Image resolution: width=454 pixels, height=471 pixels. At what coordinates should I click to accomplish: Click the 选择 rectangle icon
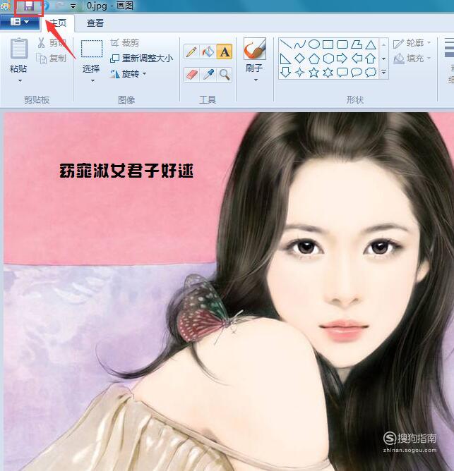click(x=92, y=49)
